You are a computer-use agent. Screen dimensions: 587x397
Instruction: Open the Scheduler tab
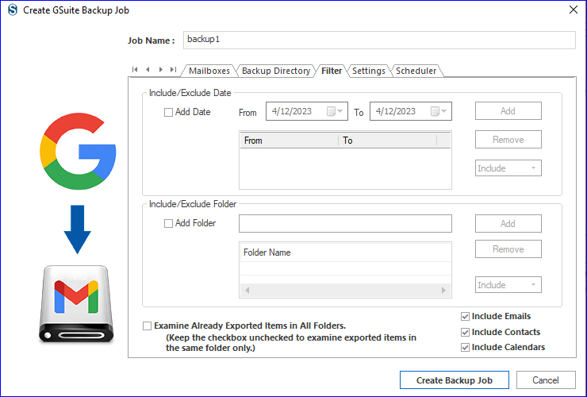(x=416, y=71)
